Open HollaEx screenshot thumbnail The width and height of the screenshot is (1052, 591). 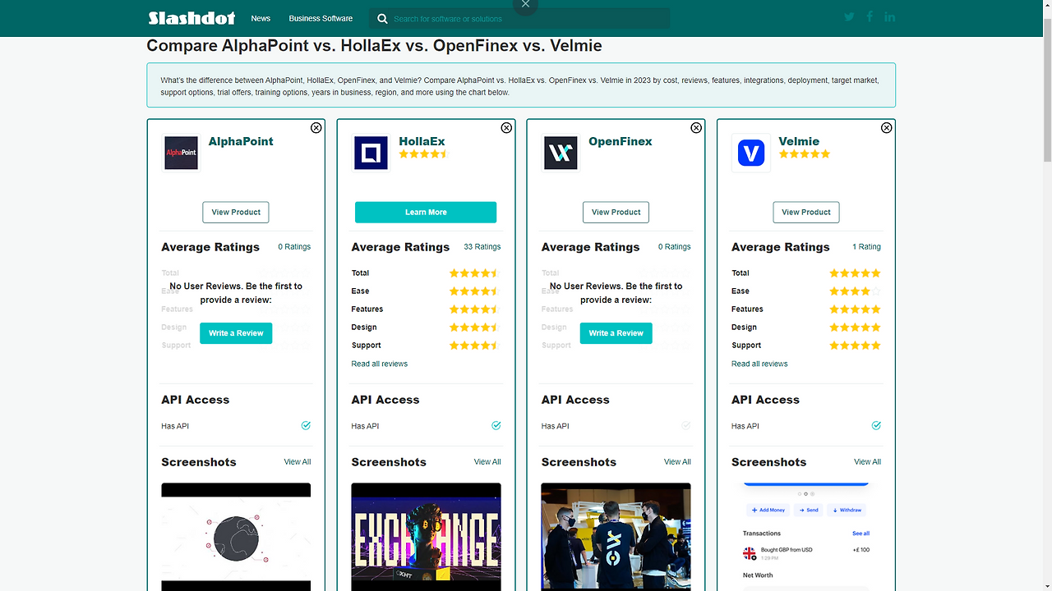(426, 537)
